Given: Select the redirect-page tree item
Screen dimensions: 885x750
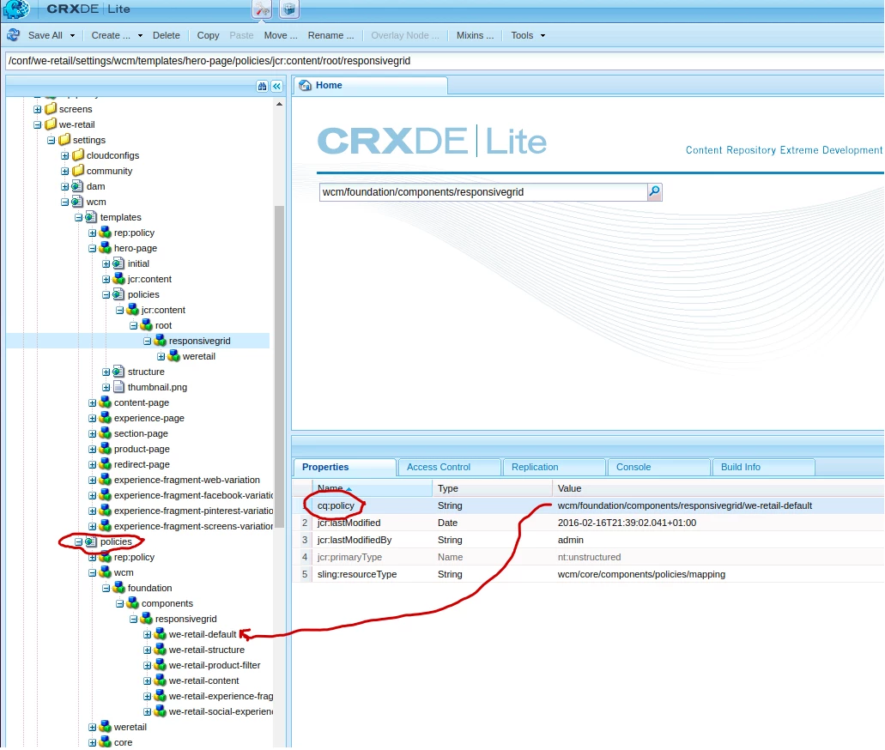Looking at the screenshot, I should click(x=142, y=464).
